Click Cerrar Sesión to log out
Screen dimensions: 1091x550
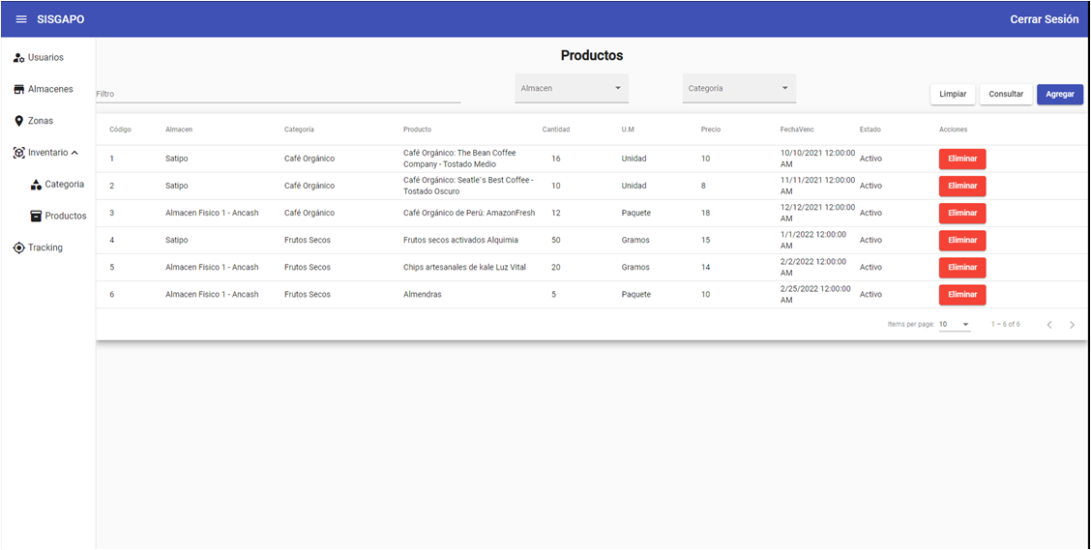pos(1044,19)
